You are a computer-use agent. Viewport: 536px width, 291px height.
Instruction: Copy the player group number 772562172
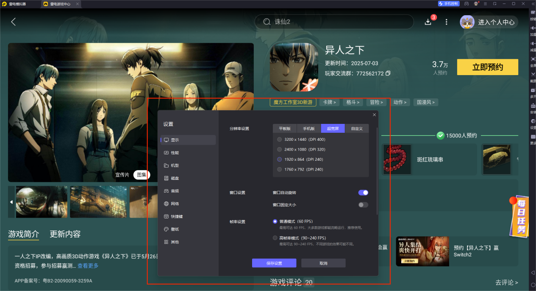(388, 73)
